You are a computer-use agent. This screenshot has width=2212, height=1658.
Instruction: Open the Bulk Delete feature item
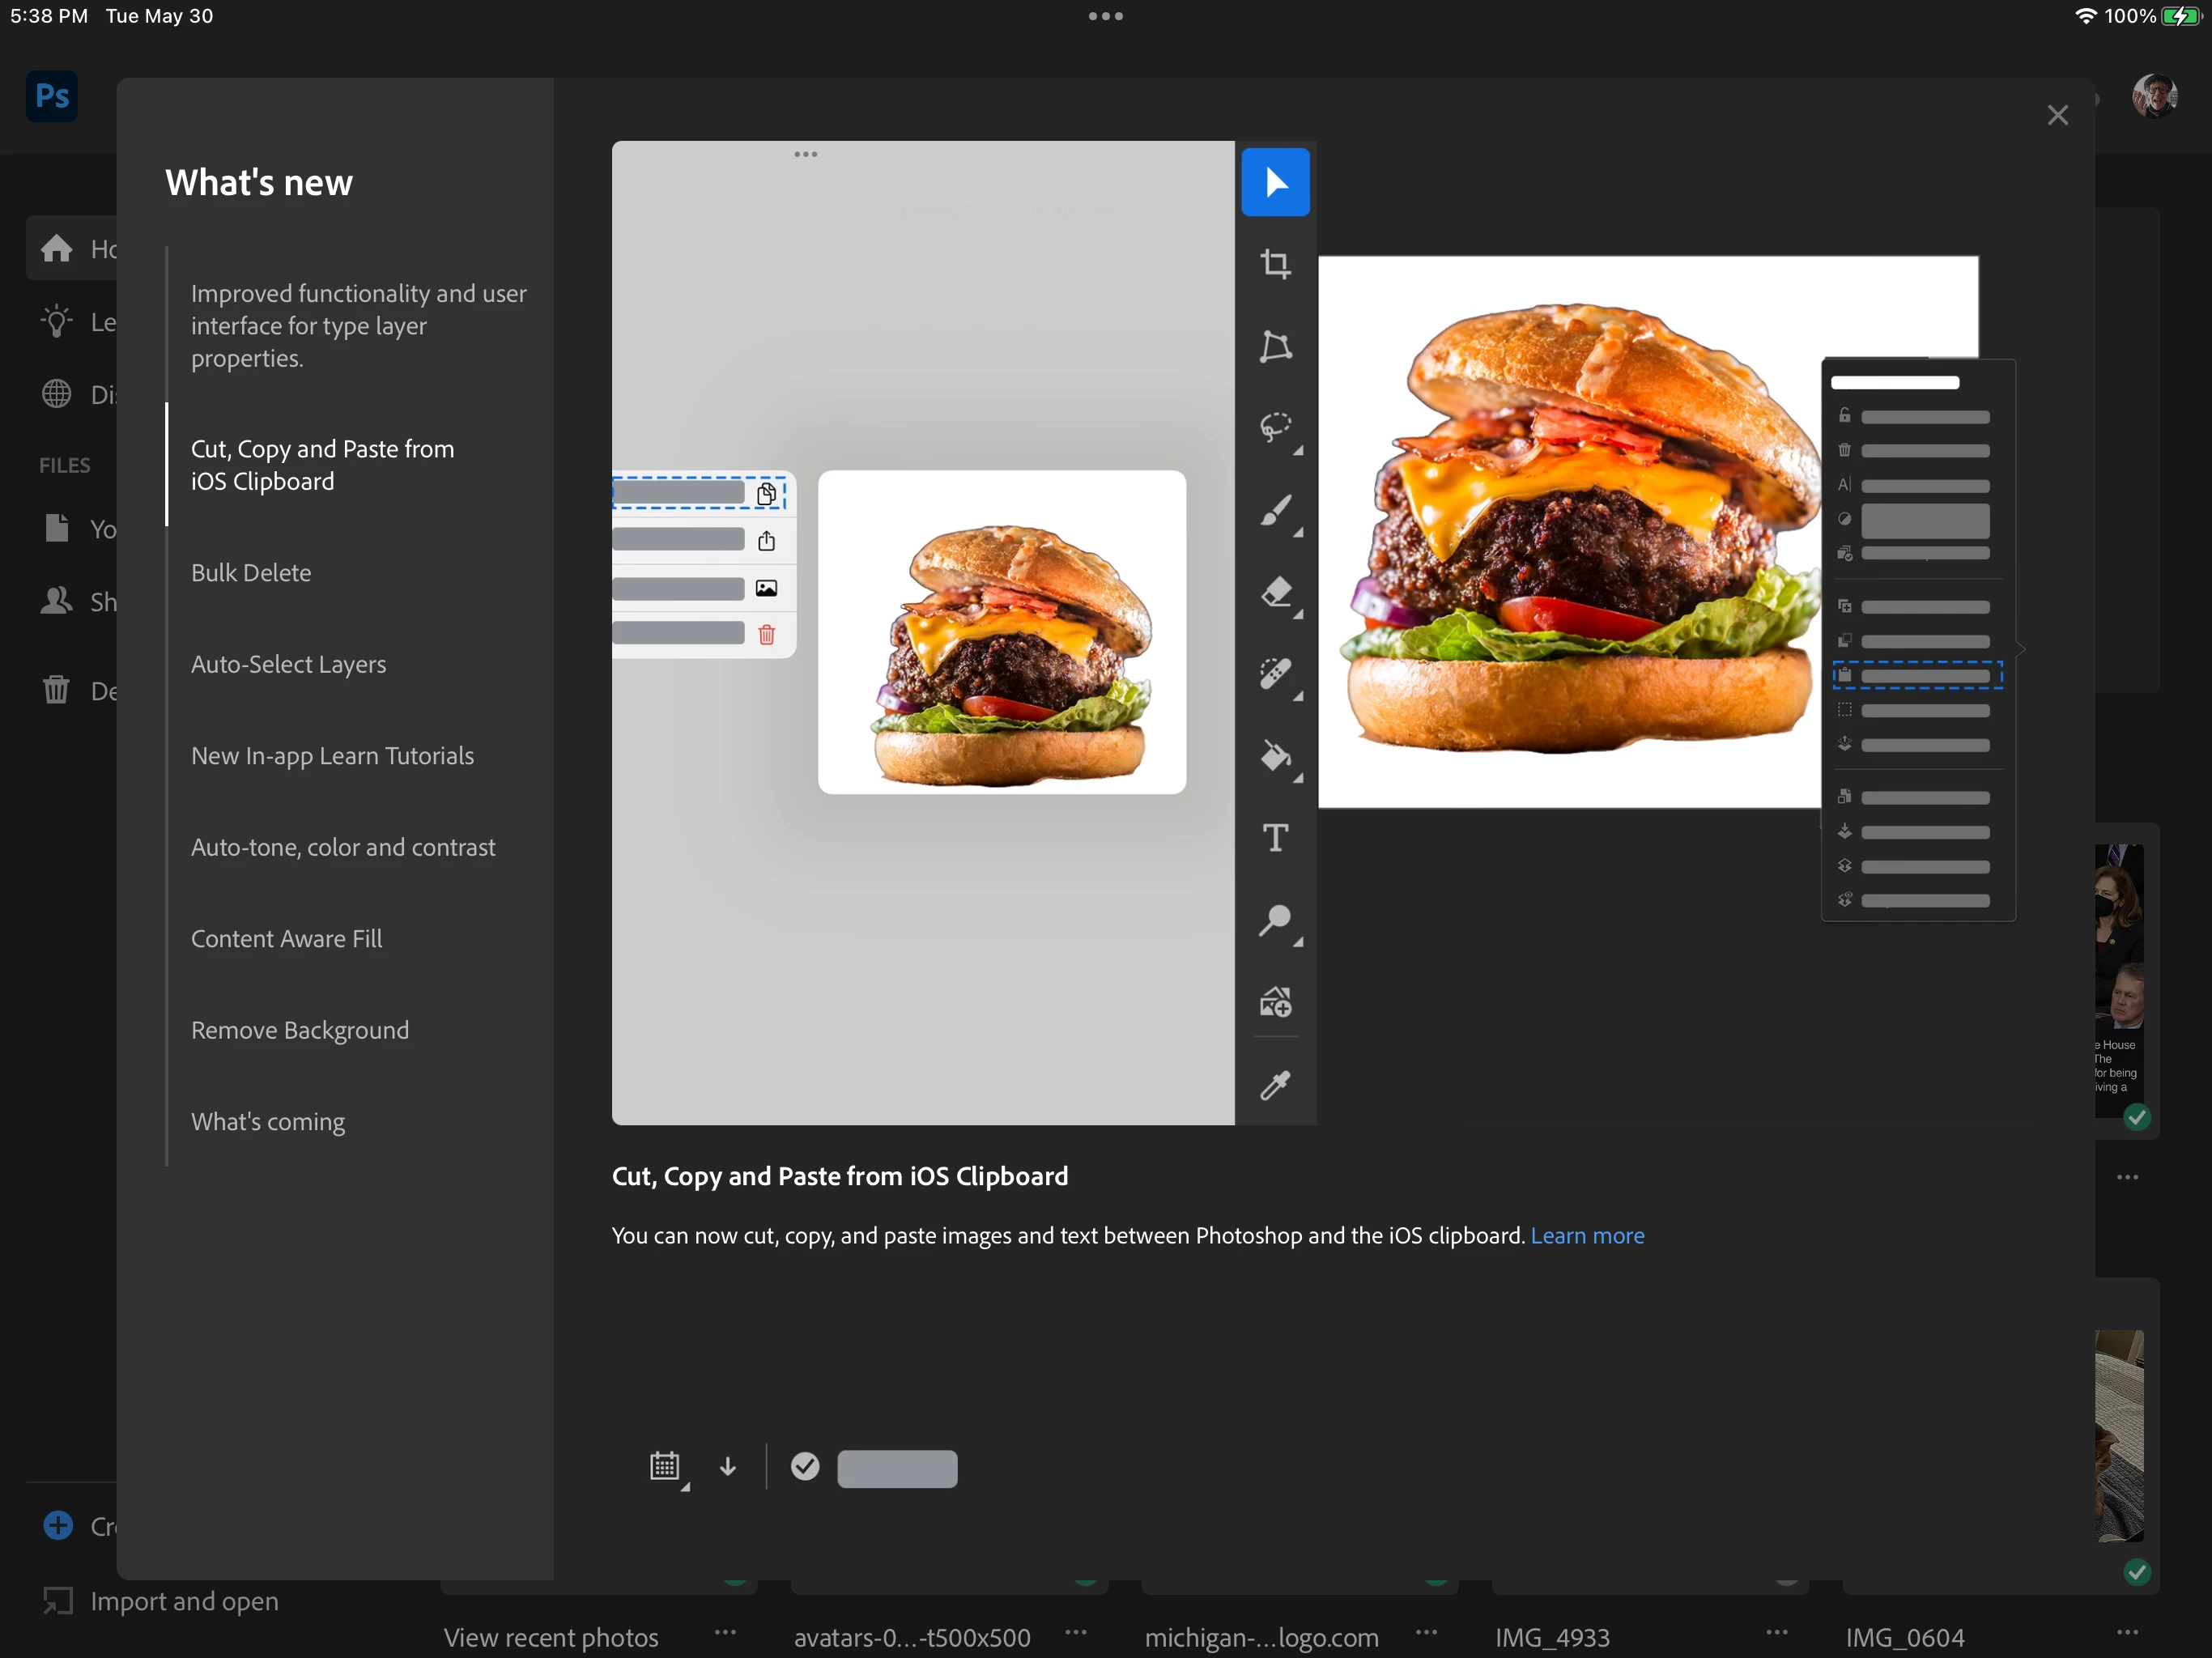pos(251,573)
